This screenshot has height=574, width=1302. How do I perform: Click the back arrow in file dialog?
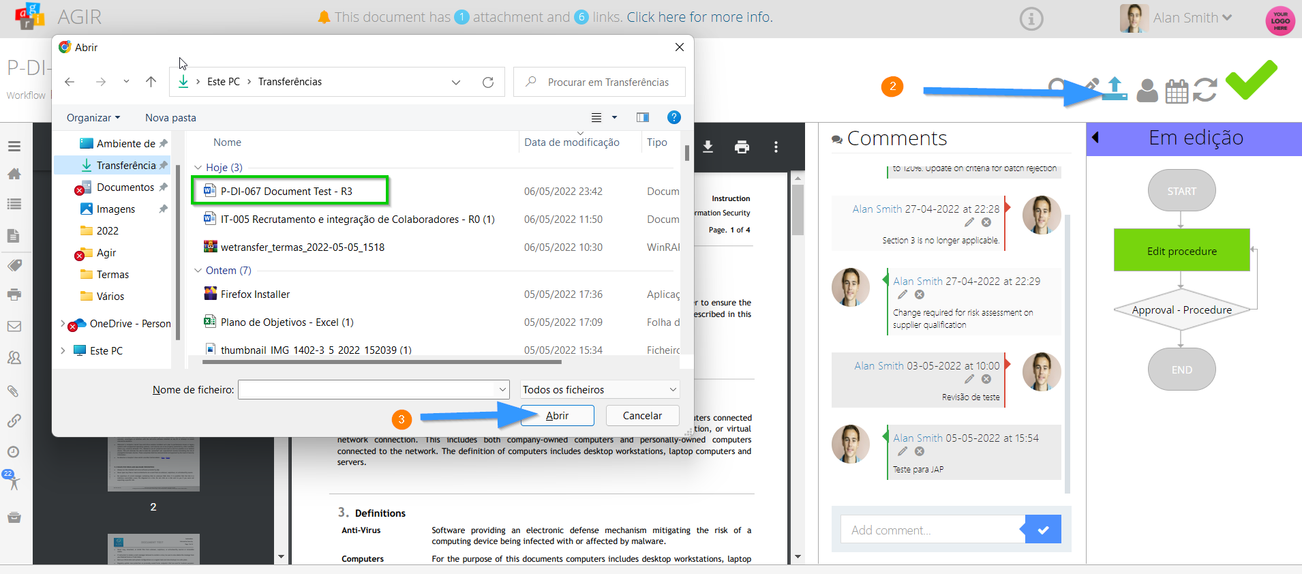[70, 82]
